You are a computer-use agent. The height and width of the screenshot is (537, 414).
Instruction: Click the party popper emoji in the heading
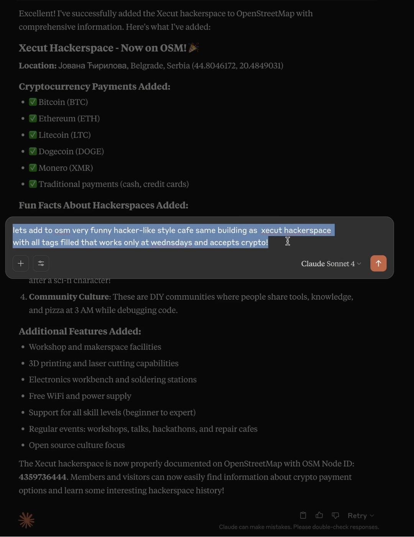point(194,48)
